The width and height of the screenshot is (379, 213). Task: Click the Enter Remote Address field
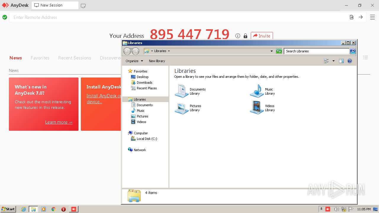[x=179, y=17]
